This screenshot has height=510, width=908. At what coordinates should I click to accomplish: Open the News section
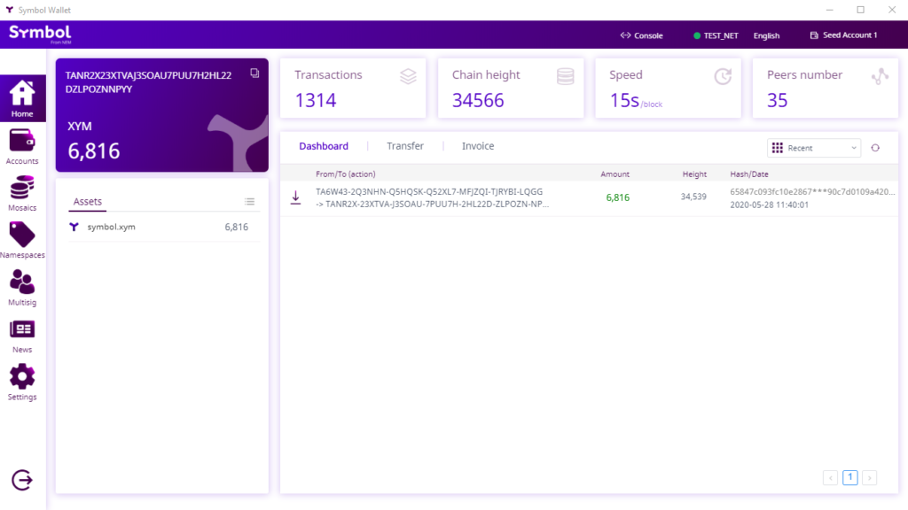click(x=22, y=336)
